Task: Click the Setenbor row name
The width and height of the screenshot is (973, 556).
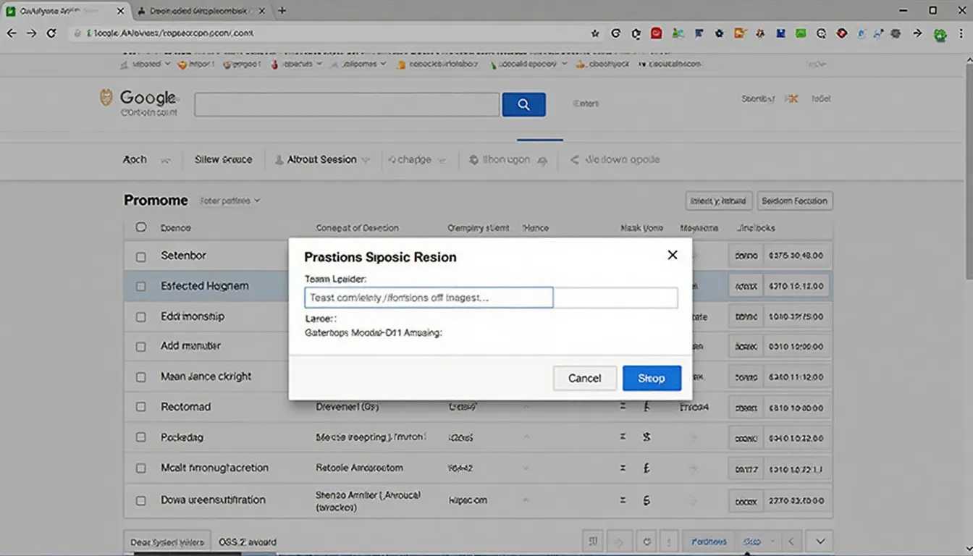Action: (183, 256)
